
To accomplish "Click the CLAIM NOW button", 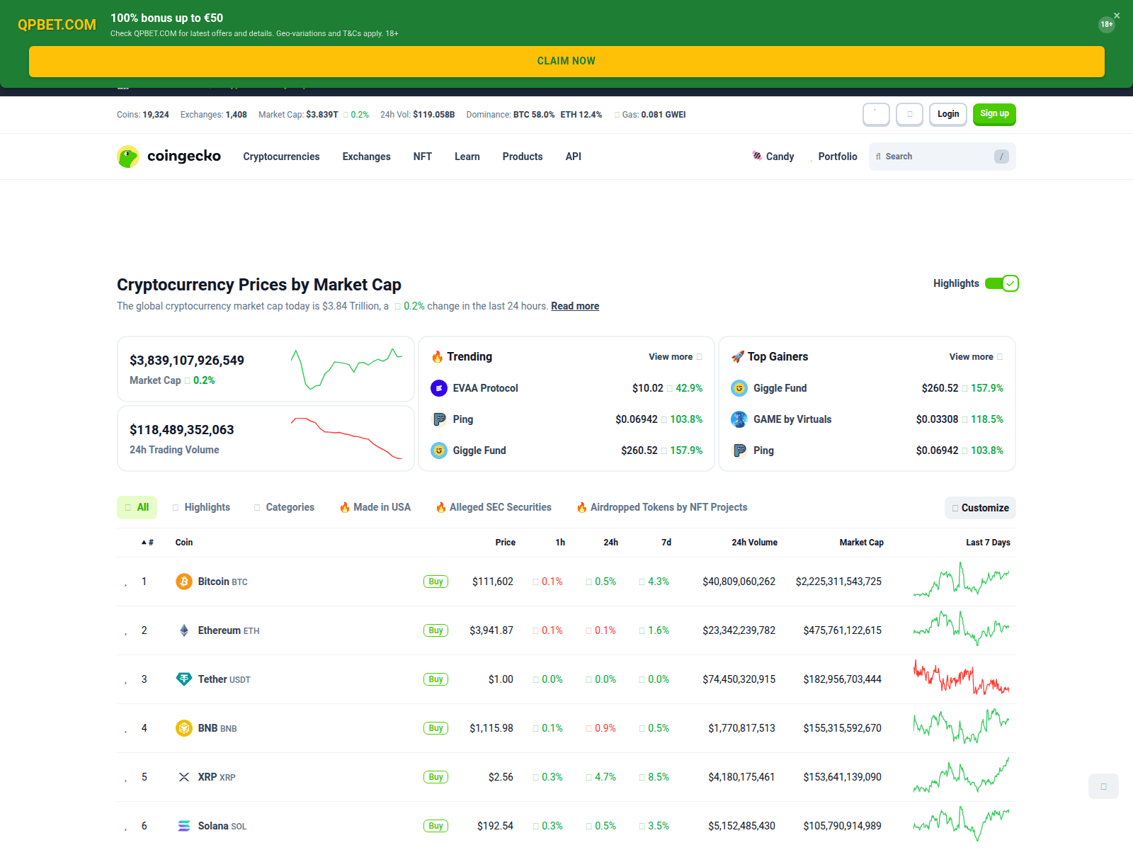I will (x=566, y=62).
